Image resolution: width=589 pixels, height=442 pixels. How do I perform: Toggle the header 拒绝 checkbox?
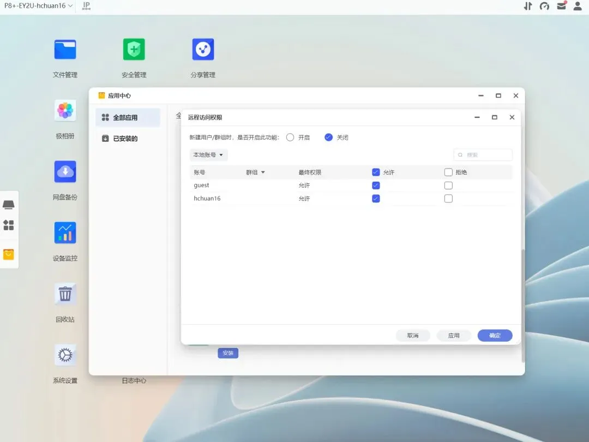[448, 172]
